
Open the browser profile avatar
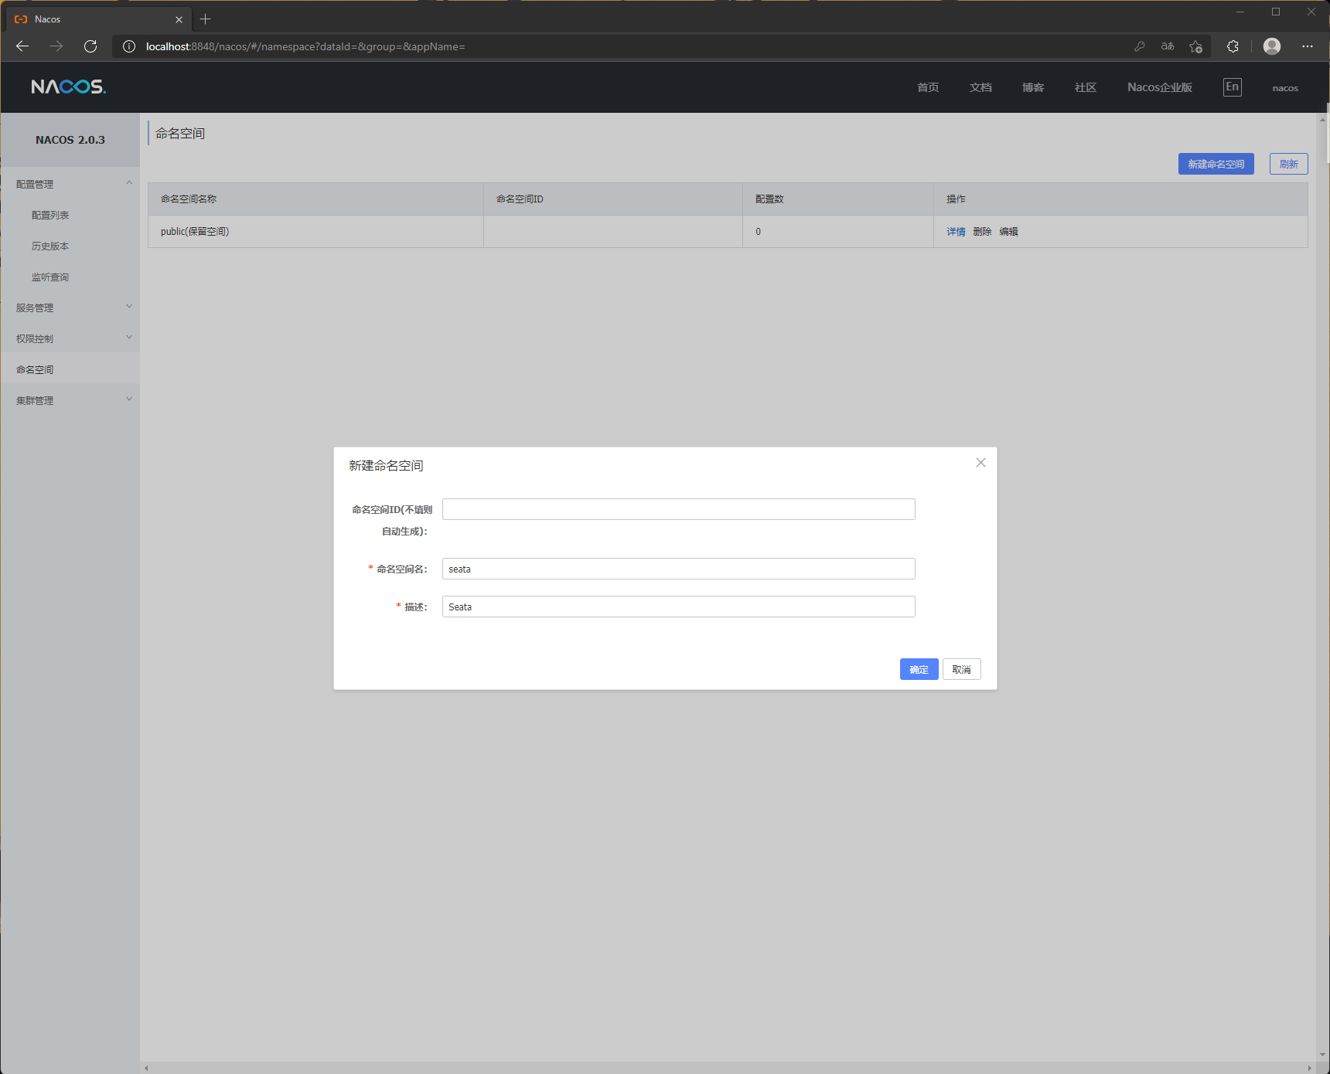point(1272,46)
